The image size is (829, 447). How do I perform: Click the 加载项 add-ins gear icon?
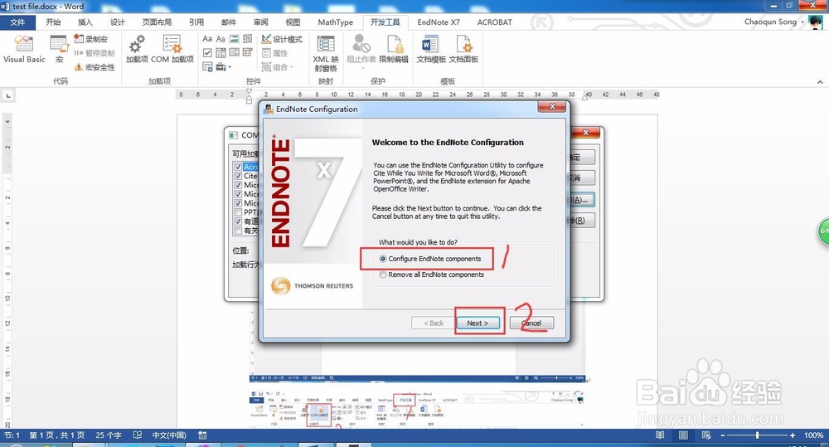(137, 49)
